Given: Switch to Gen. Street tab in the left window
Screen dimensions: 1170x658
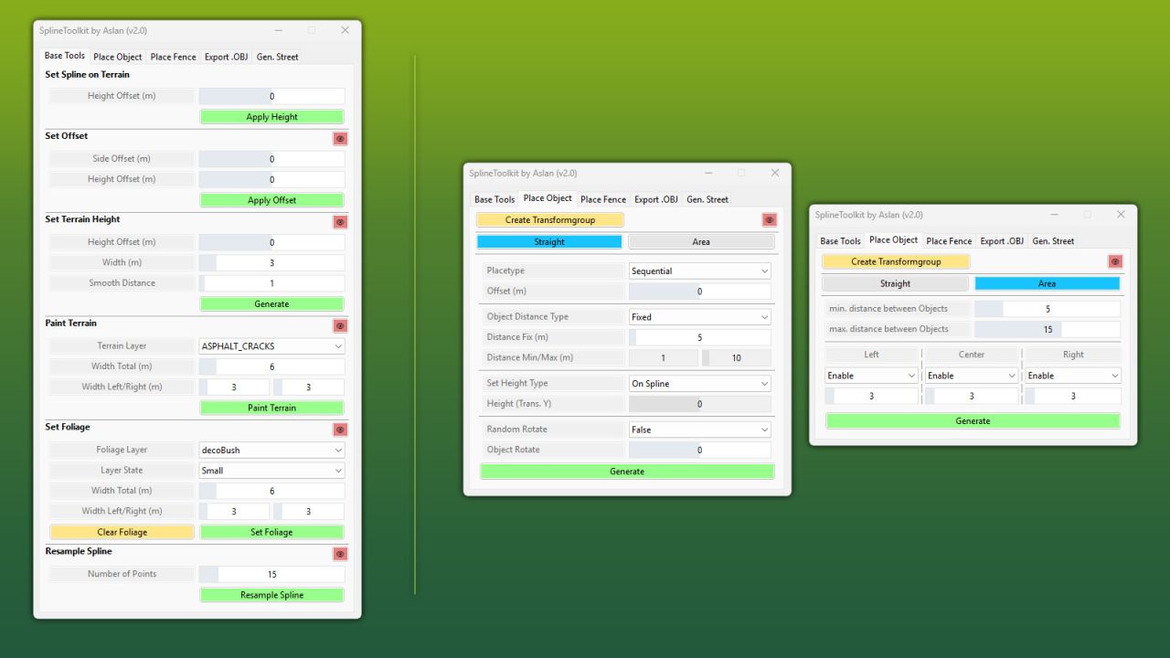Looking at the screenshot, I should coord(277,57).
